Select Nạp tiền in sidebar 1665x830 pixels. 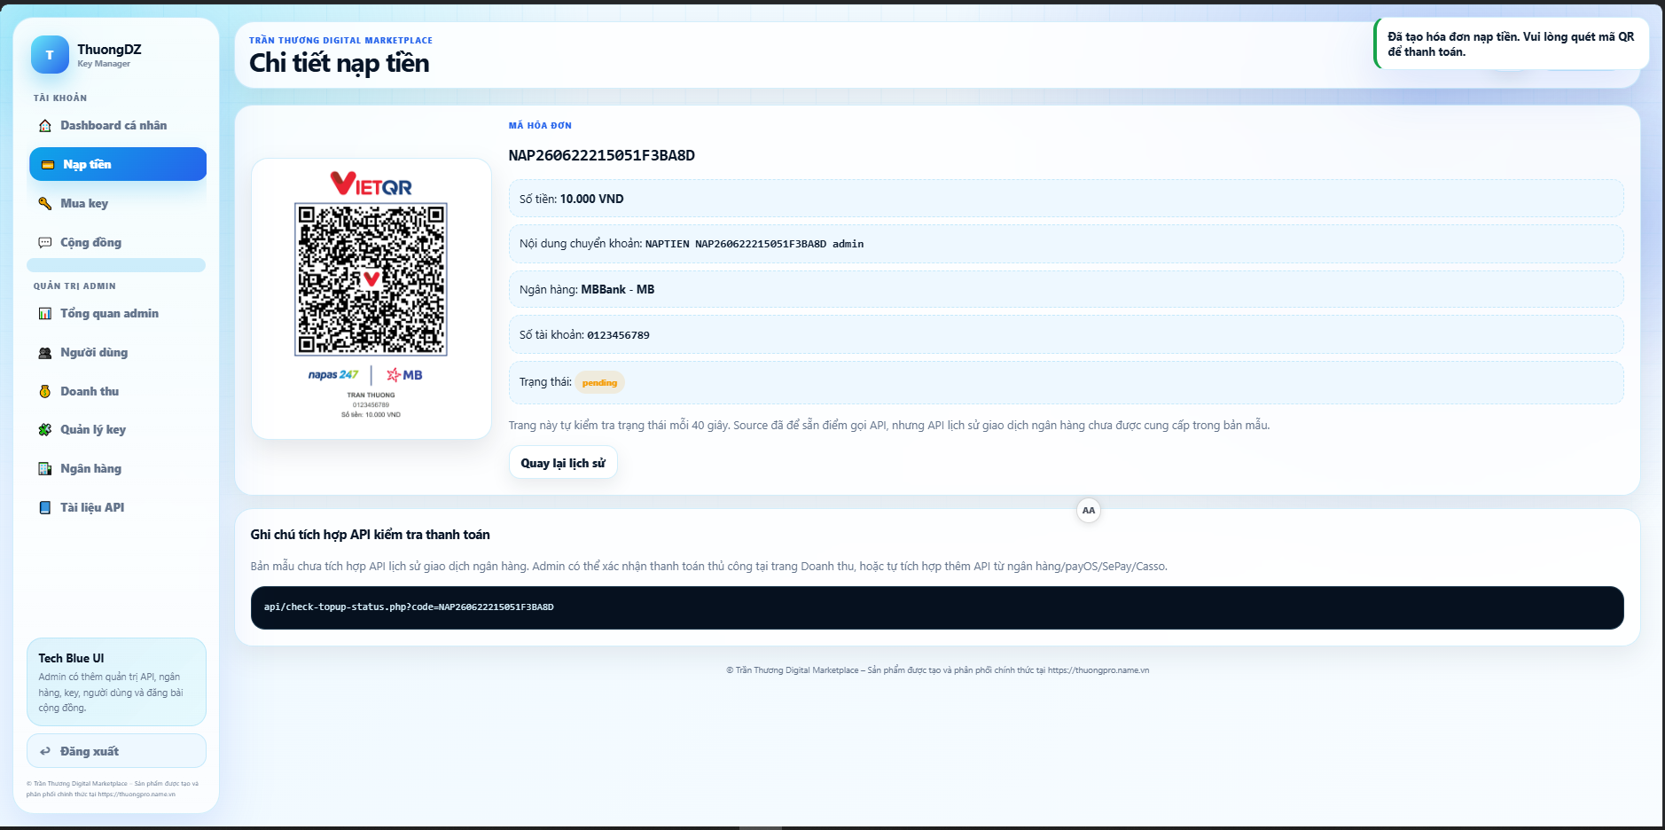pyautogui.click(x=118, y=164)
